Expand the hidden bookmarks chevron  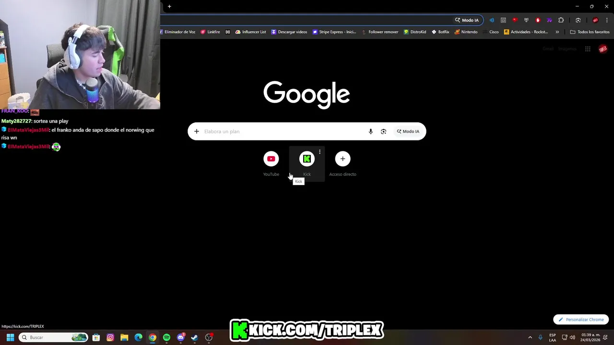[x=557, y=32]
